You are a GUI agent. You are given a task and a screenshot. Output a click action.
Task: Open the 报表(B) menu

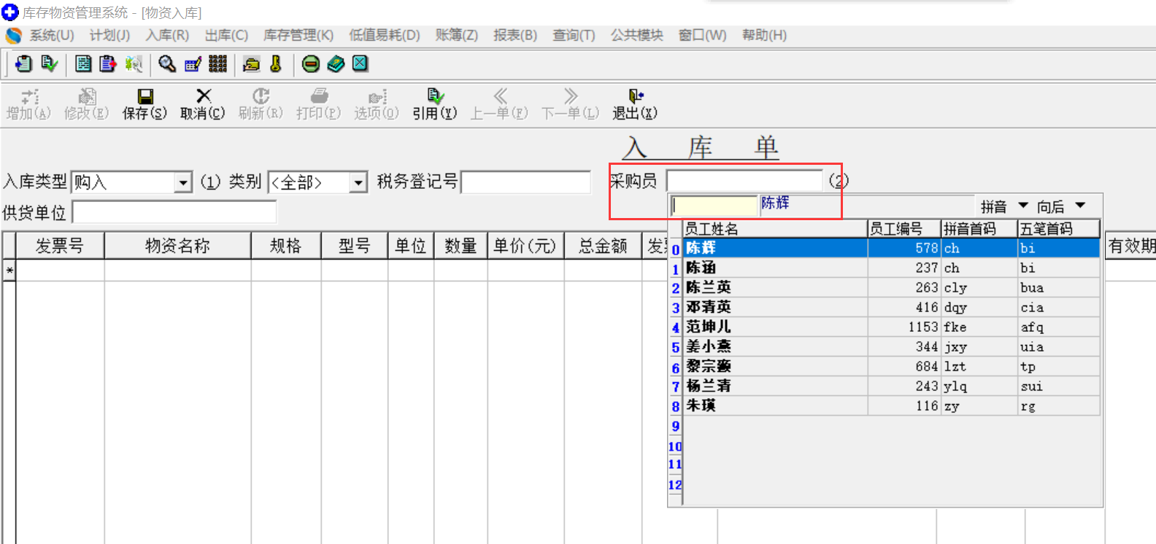tap(515, 35)
